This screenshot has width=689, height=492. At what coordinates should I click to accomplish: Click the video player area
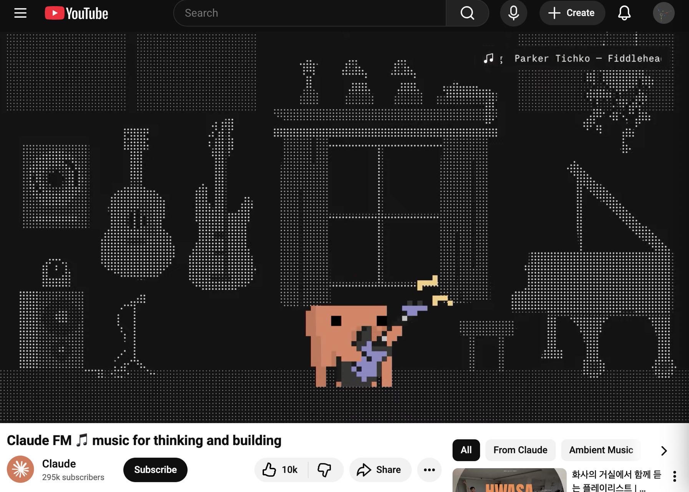pos(344,227)
